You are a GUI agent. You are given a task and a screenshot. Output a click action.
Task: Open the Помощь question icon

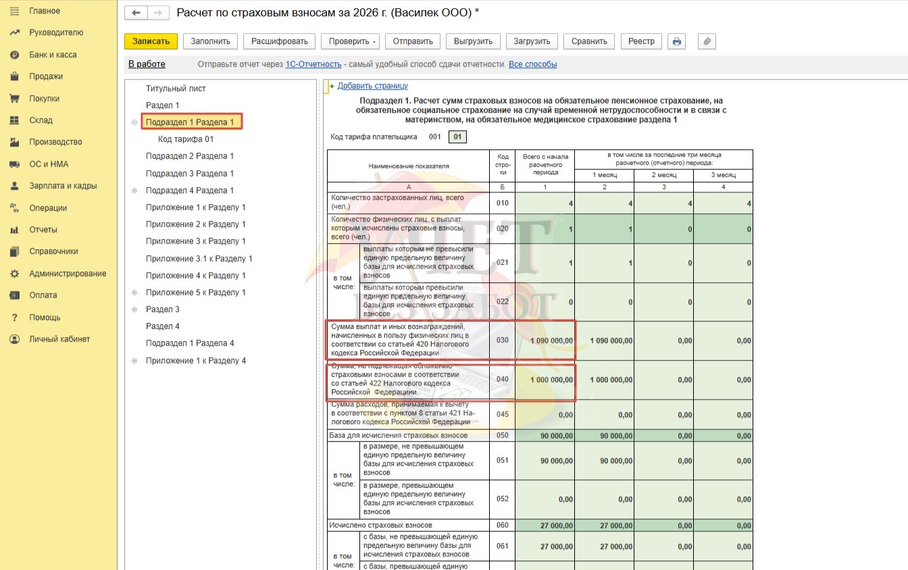click(x=14, y=317)
